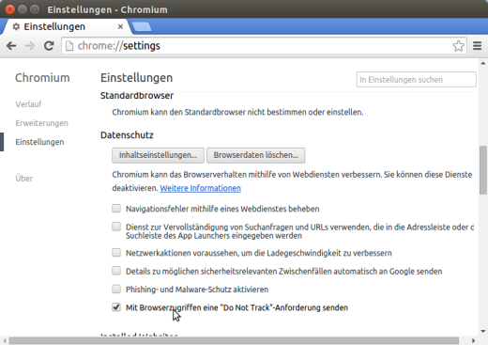Click the Einstellungen page heading
Viewport: 488px width, 345px height.
[x=136, y=78]
